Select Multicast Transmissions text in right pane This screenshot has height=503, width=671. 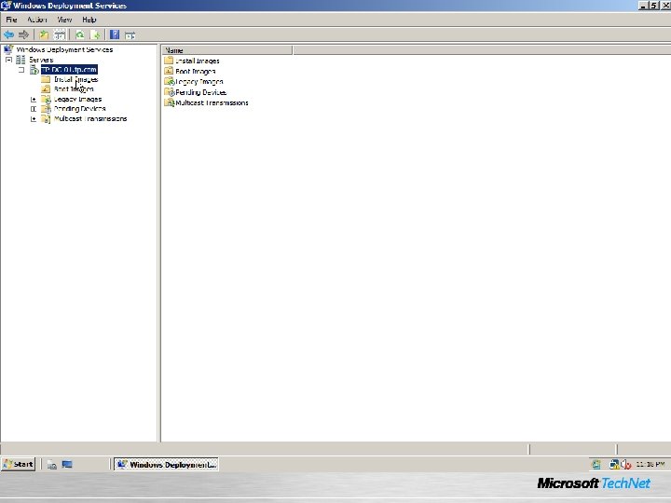[212, 103]
